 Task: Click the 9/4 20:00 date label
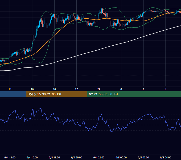(77, 157)
